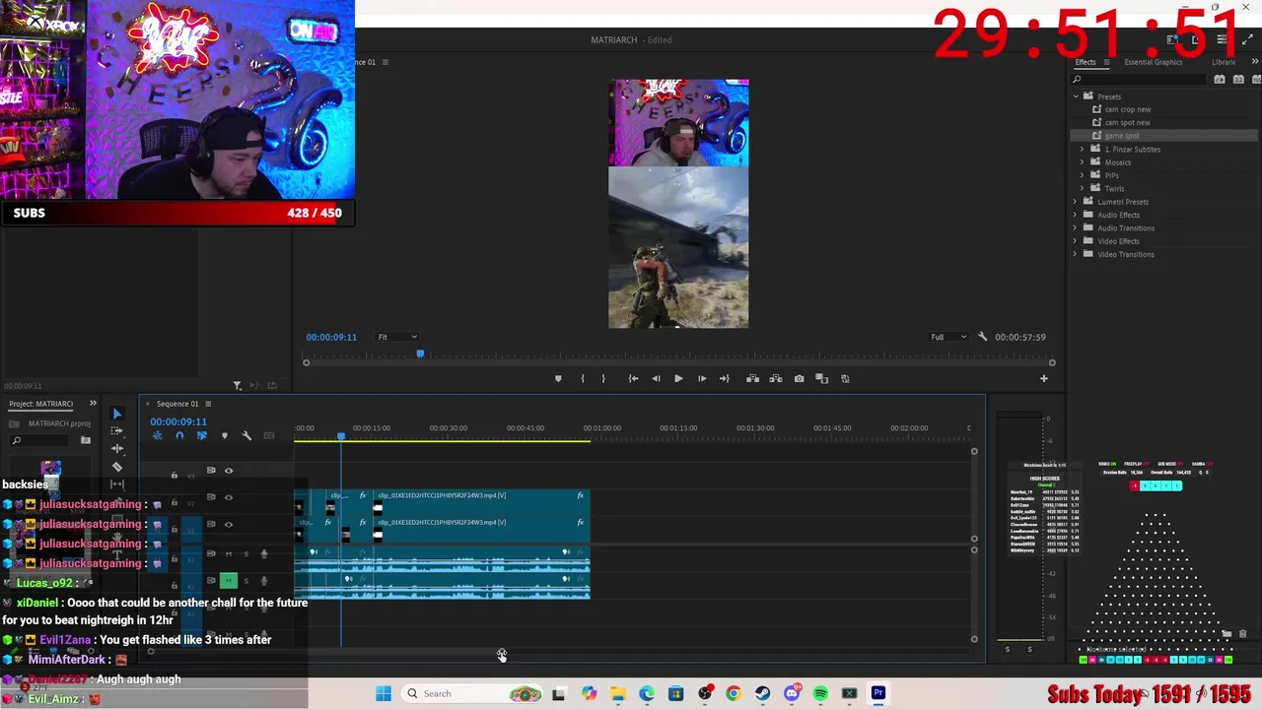Open the Sequence 01 timeline tab
Screen dimensions: 1262x709
(177, 404)
